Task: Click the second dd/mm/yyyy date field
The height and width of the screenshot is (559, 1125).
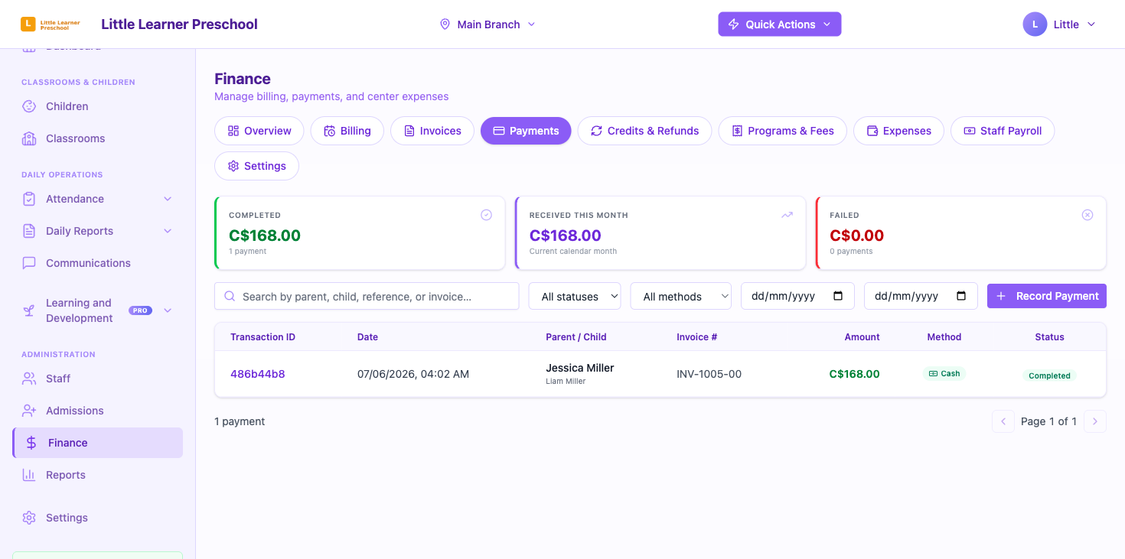Action: point(921,296)
